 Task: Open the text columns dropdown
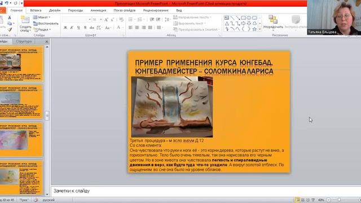160,28
